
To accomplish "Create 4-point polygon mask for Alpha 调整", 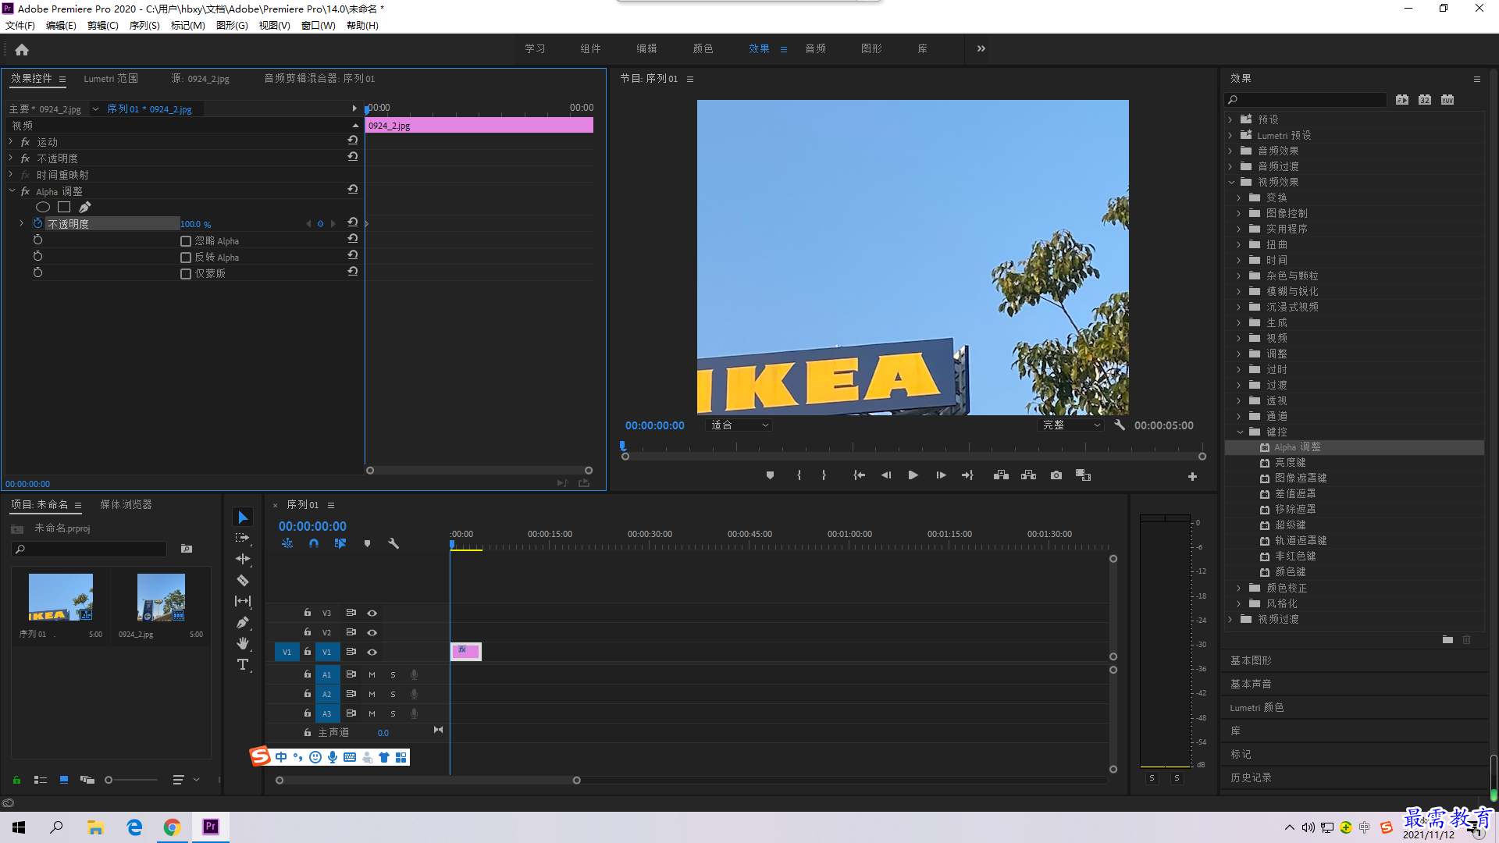I will pyautogui.click(x=64, y=207).
